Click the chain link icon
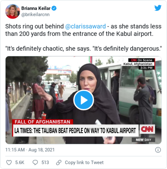167x169 pixels. pyautogui.click(x=59, y=162)
